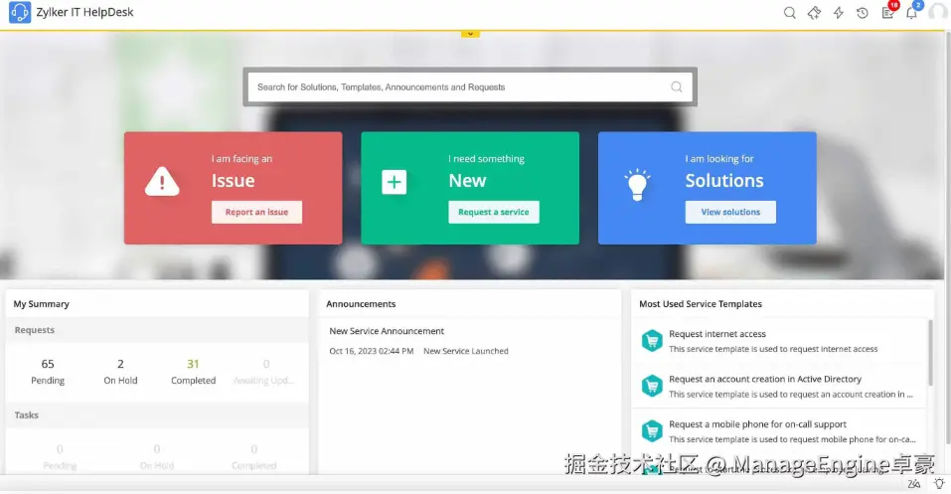
Task: Click the Announcements panel heading
Action: [x=361, y=304]
